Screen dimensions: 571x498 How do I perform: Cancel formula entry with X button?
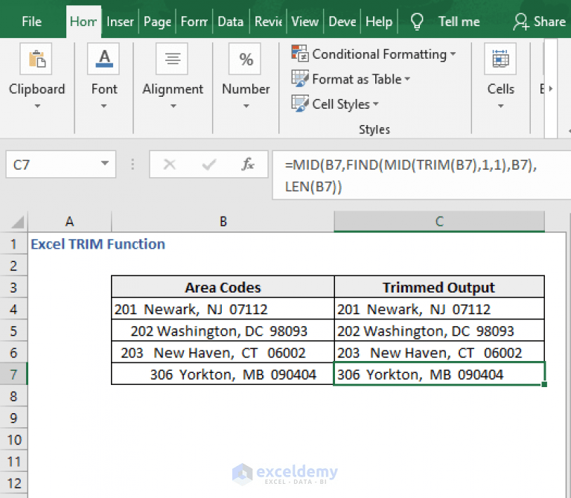(x=170, y=165)
